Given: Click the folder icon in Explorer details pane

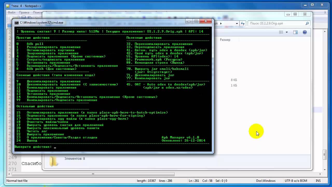Looking at the screenshot, I should (x=53, y=161).
